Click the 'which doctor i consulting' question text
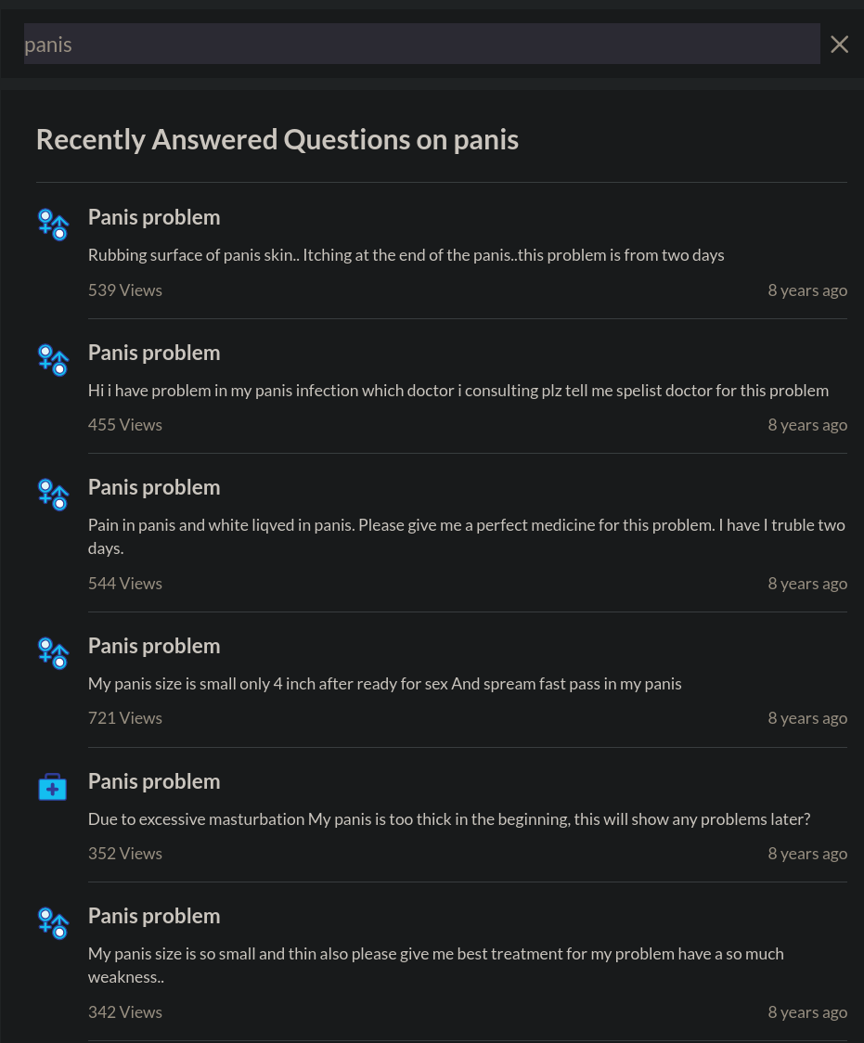 pyautogui.click(x=458, y=391)
